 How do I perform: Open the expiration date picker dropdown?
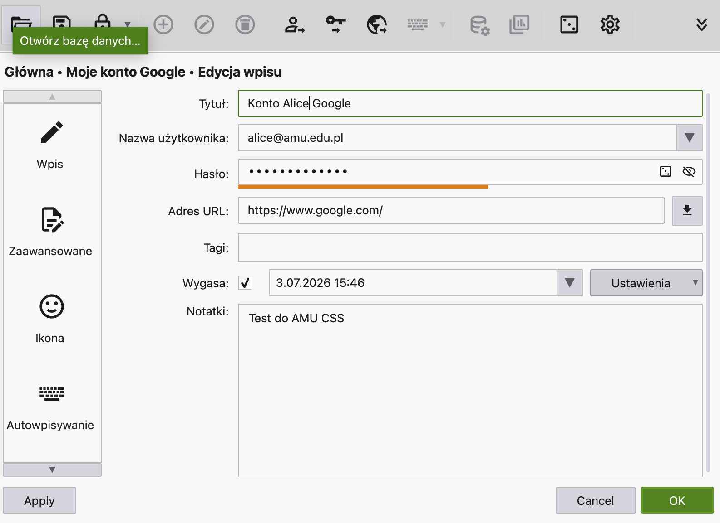coord(569,283)
